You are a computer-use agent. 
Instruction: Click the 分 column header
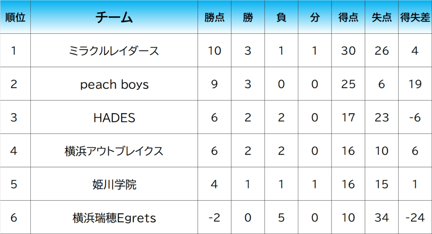point(314,18)
